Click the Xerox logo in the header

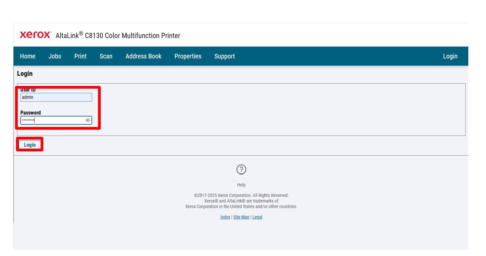36,35
